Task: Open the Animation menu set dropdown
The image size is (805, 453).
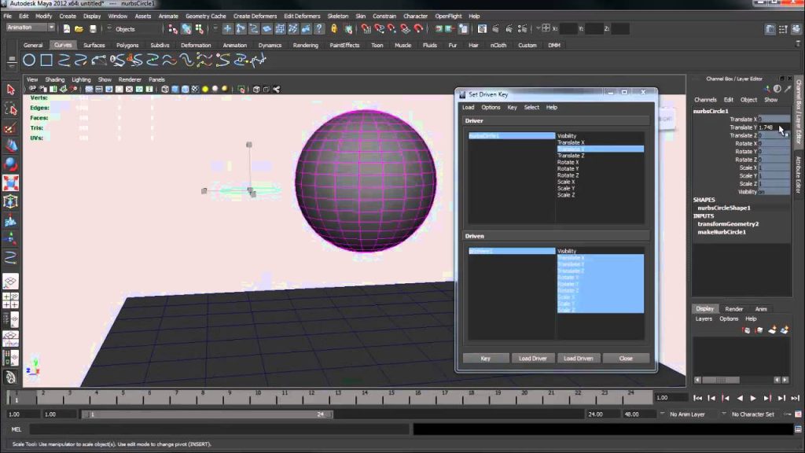Action: tap(31, 28)
